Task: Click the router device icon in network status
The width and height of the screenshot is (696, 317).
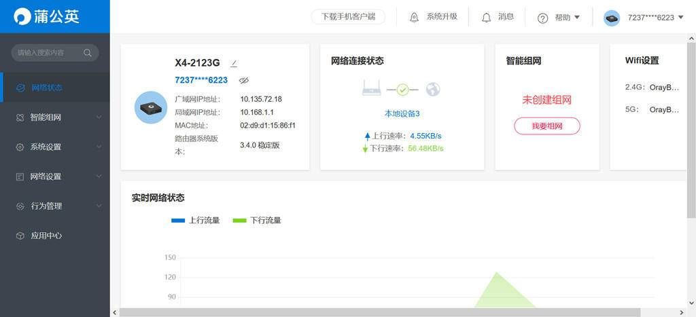Action: [x=372, y=88]
